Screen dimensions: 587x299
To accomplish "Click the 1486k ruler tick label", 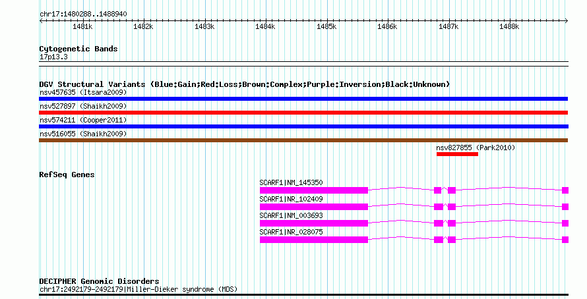I will tap(387, 27).
